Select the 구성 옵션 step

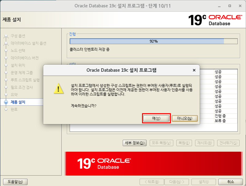18,36
